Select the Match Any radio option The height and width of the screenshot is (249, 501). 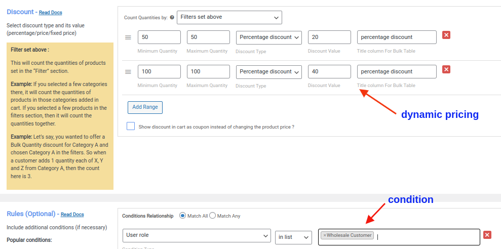213,216
